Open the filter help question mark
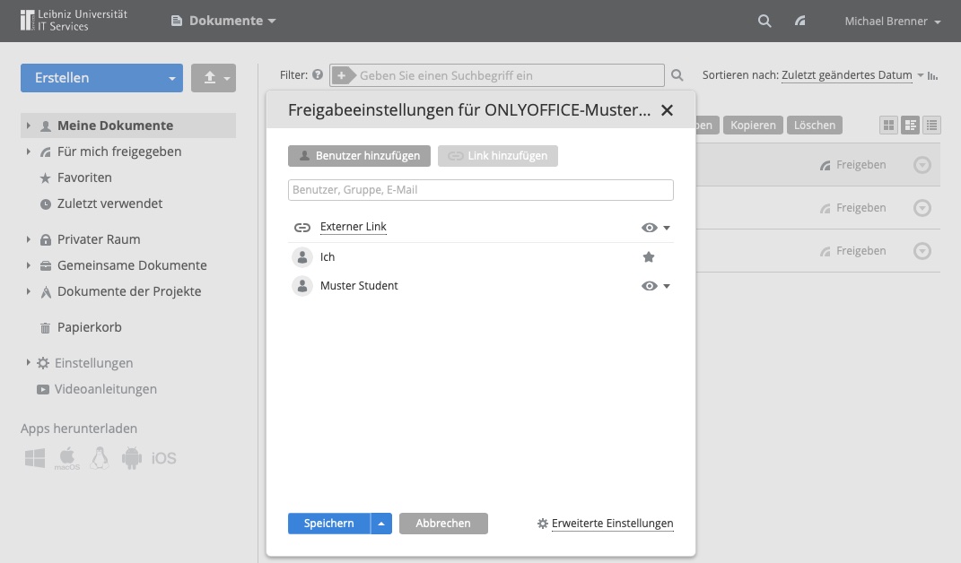The width and height of the screenshot is (961, 563). tap(318, 74)
